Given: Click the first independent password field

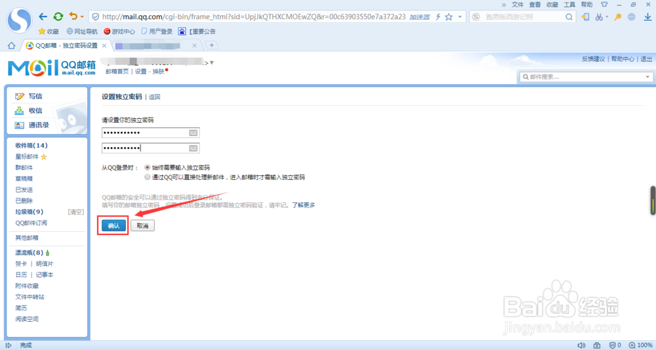Looking at the screenshot, I should [x=151, y=133].
